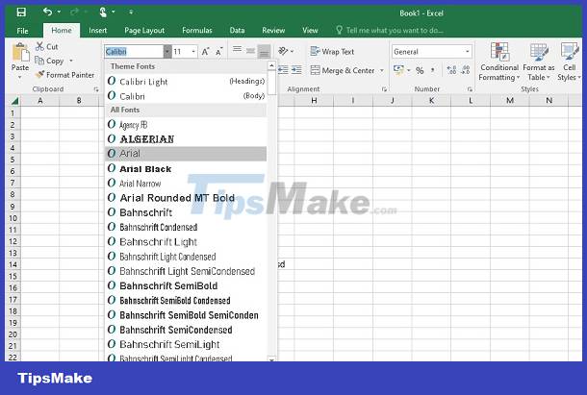
Task: Click the Touch/Mouse mode icon
Action: click(103, 12)
